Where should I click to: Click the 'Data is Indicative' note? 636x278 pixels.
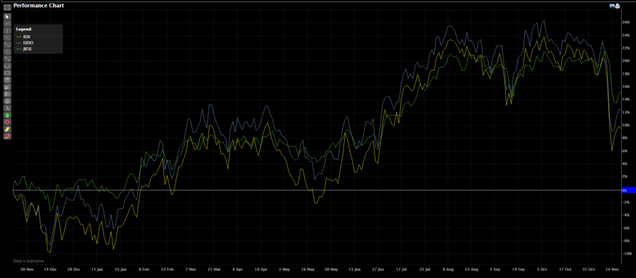pos(28,261)
